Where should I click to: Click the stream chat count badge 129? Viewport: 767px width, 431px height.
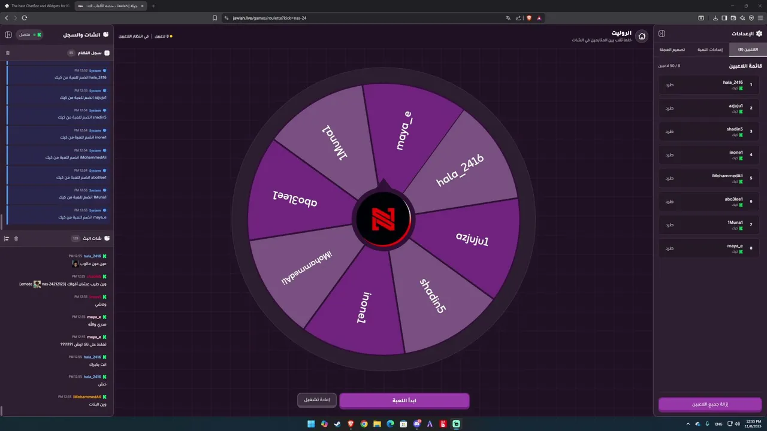[x=75, y=238]
